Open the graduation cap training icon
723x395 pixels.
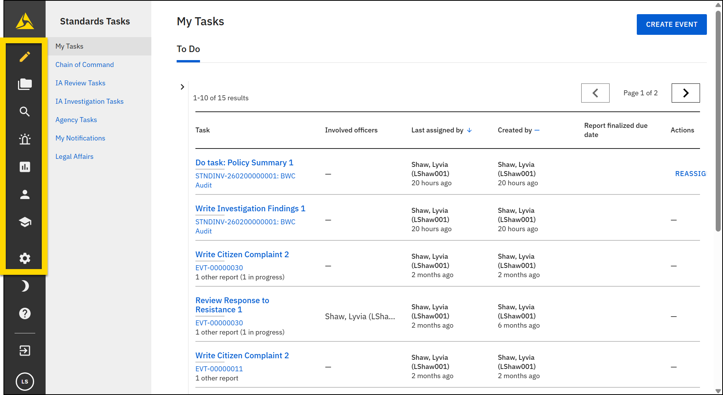[25, 222]
